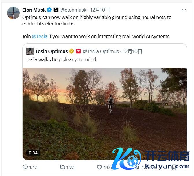Click the 12月10日 date on the quoted tweet
The image size is (194, 176).
coord(132,51)
